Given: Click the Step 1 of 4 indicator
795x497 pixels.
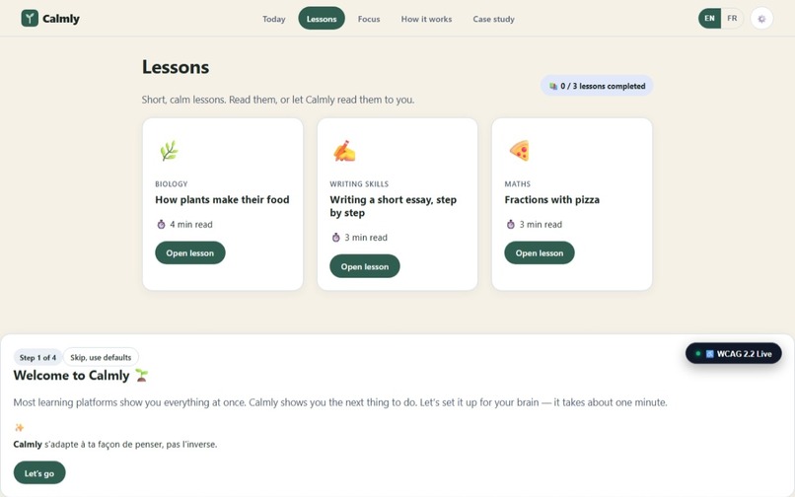Looking at the screenshot, I should coord(37,357).
